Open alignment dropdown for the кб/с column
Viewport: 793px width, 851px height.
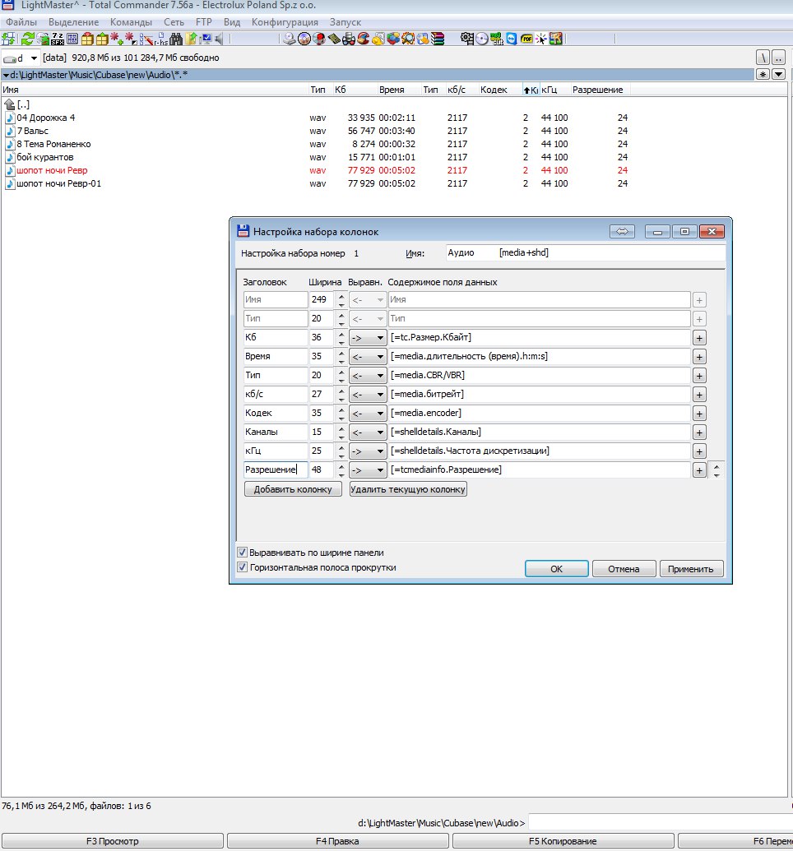click(368, 395)
